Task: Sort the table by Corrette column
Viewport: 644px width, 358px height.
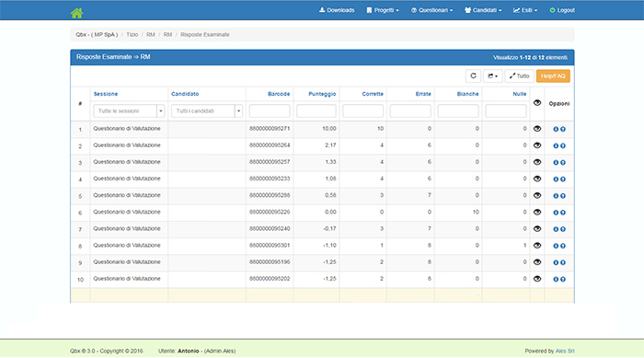Action: coord(373,94)
